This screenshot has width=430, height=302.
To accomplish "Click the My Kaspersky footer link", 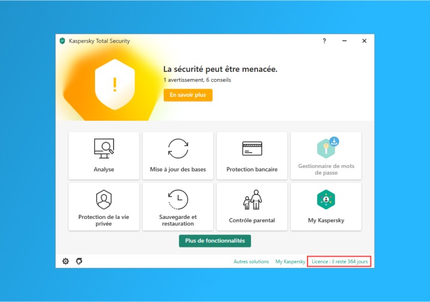I will point(290,262).
